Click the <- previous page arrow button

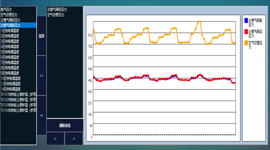click(x=55, y=139)
